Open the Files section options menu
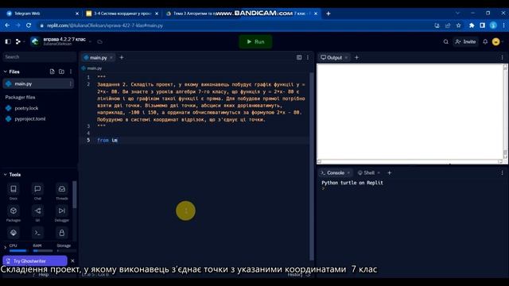The width and height of the screenshot is (509, 286). [x=71, y=71]
